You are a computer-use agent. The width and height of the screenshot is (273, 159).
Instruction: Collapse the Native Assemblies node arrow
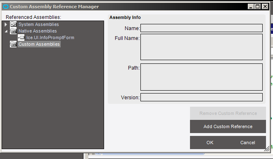click(x=6, y=31)
